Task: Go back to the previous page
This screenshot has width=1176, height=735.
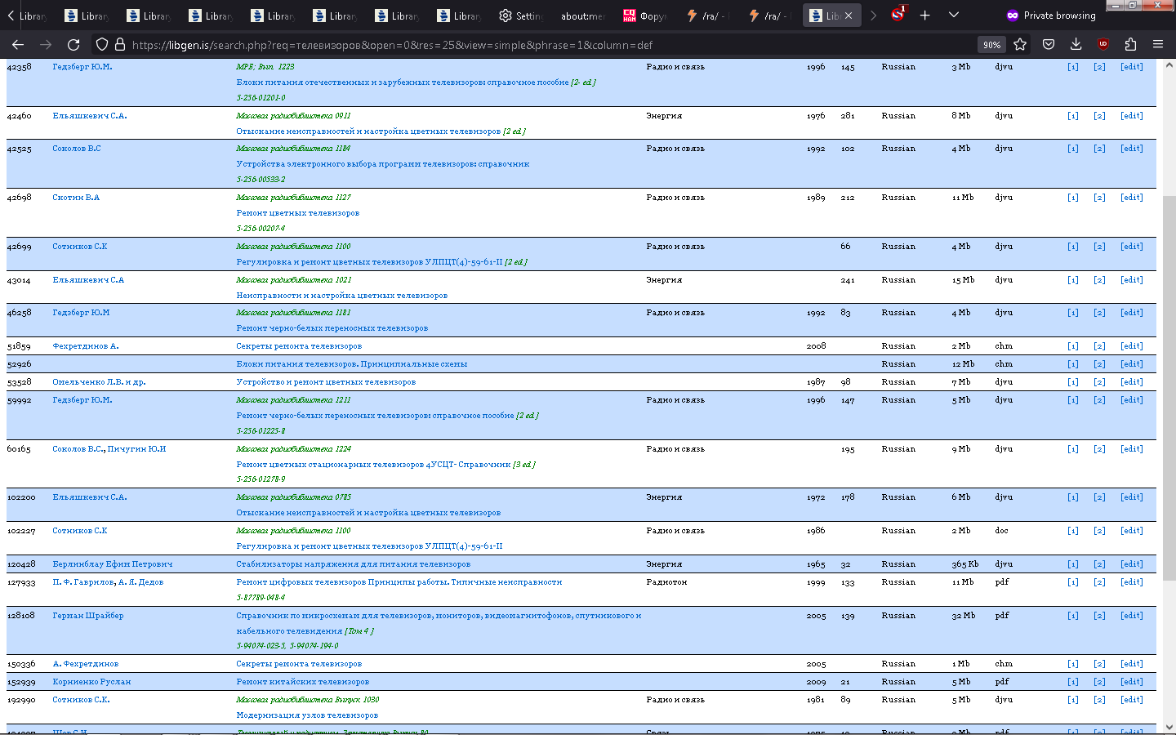Action: pos(18,45)
